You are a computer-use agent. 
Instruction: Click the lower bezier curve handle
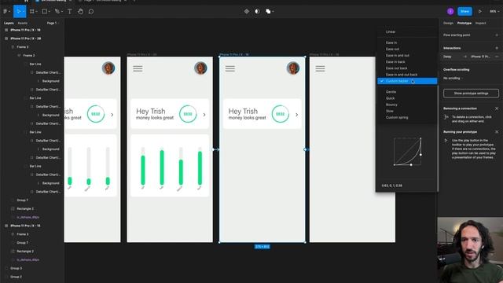pos(411,165)
